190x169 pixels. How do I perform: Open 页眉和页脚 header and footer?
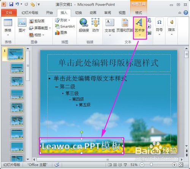click(125, 25)
